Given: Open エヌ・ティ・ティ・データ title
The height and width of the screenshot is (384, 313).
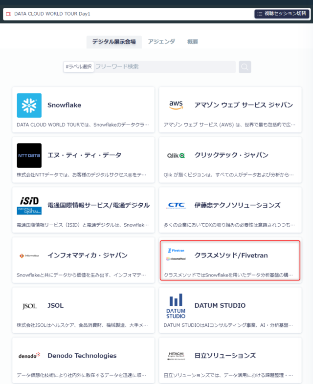Looking at the screenshot, I should pos(84,155).
